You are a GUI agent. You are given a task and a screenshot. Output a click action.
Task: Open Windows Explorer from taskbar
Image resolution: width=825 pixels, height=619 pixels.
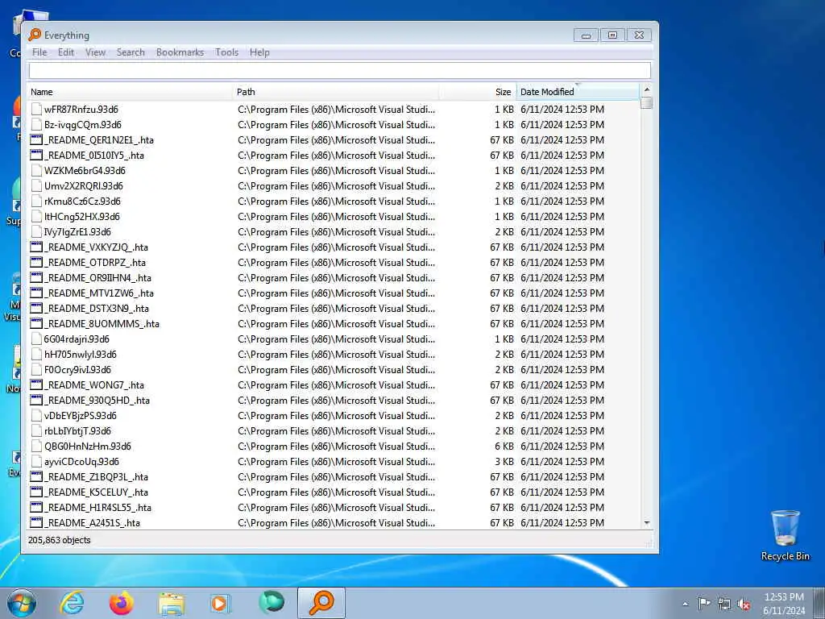coord(172,603)
